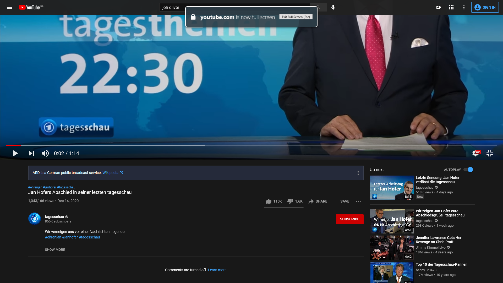Screen dimensions: 503x283
Task: Dislike the video with thumbs down
Action: click(290, 201)
